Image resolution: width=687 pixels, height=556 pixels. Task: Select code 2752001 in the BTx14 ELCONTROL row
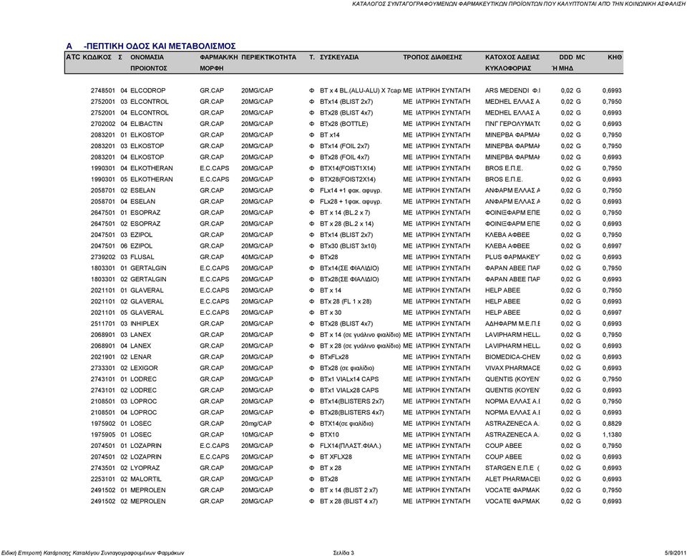pos(103,102)
